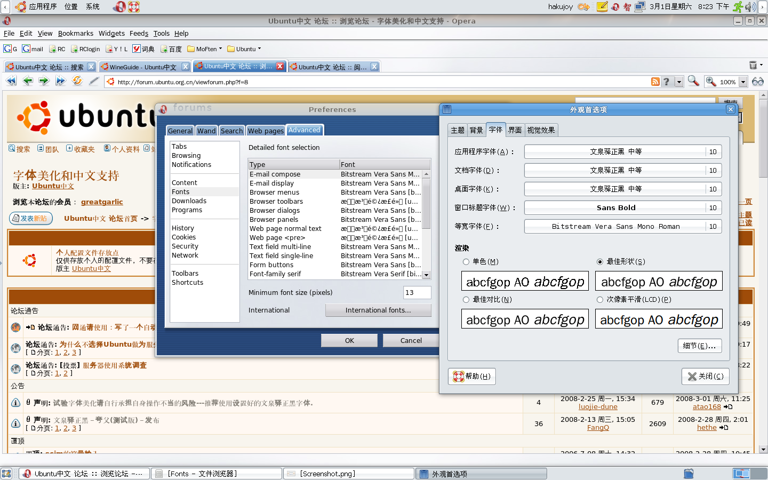This screenshot has width=768, height=480.
Task: Click Cancel in the Preferences dialog
Action: (411, 340)
